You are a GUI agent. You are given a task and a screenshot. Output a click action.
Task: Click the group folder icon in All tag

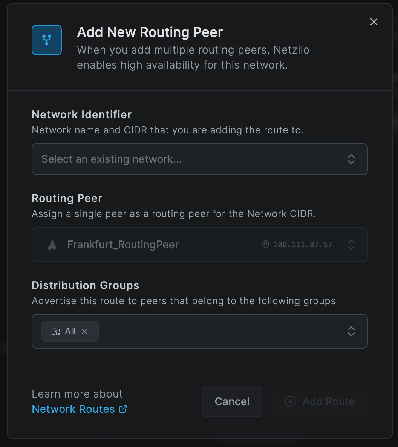[x=56, y=331]
